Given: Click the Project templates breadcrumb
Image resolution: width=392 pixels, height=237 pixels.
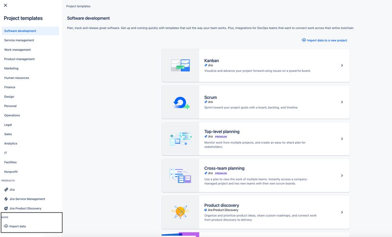Looking at the screenshot, I should 78,6.
